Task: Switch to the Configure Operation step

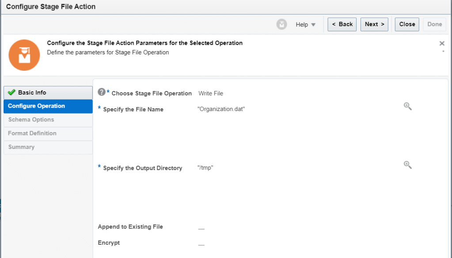Action: click(48, 106)
